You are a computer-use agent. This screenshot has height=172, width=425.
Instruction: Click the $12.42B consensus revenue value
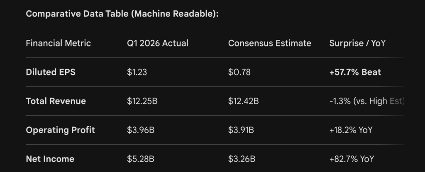point(244,101)
